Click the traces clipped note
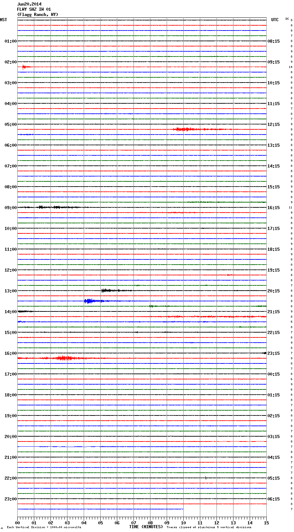The image size is (294, 532). (x=209, y=527)
